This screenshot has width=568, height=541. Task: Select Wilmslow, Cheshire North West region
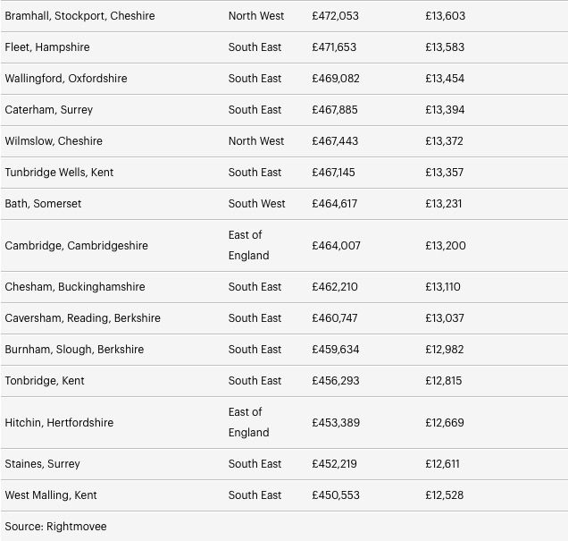[256, 141]
